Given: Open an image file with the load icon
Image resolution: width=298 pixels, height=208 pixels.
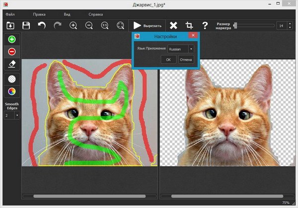Looking at the screenshot, I should pyautogui.click(x=10, y=25).
